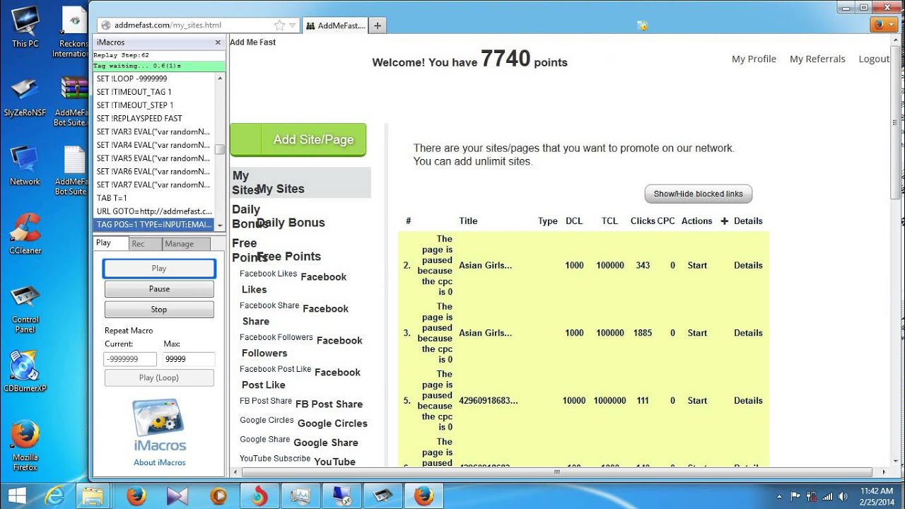Open the Mozilla Firefox desktop shortcut
Viewport: 905px width, 509px height.
25,445
